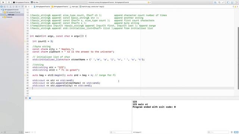This screenshot has height=134, width=239.
Task: Show the Issue navigator
Action: coord(10,7)
